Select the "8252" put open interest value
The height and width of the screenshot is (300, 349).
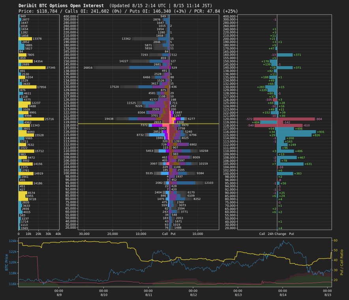(197, 199)
